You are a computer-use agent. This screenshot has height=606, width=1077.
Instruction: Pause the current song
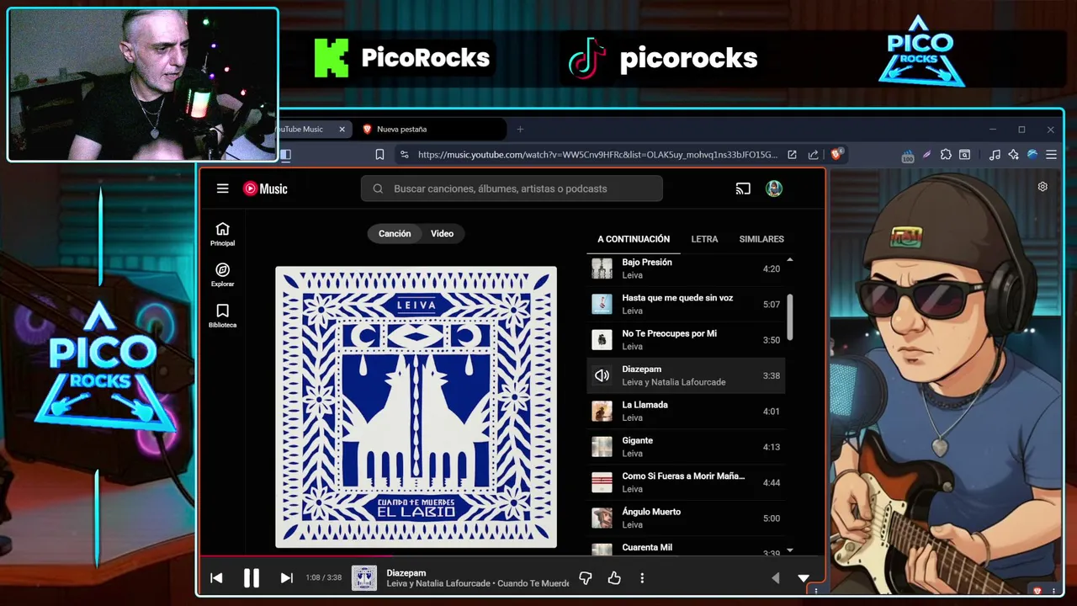pos(251,578)
